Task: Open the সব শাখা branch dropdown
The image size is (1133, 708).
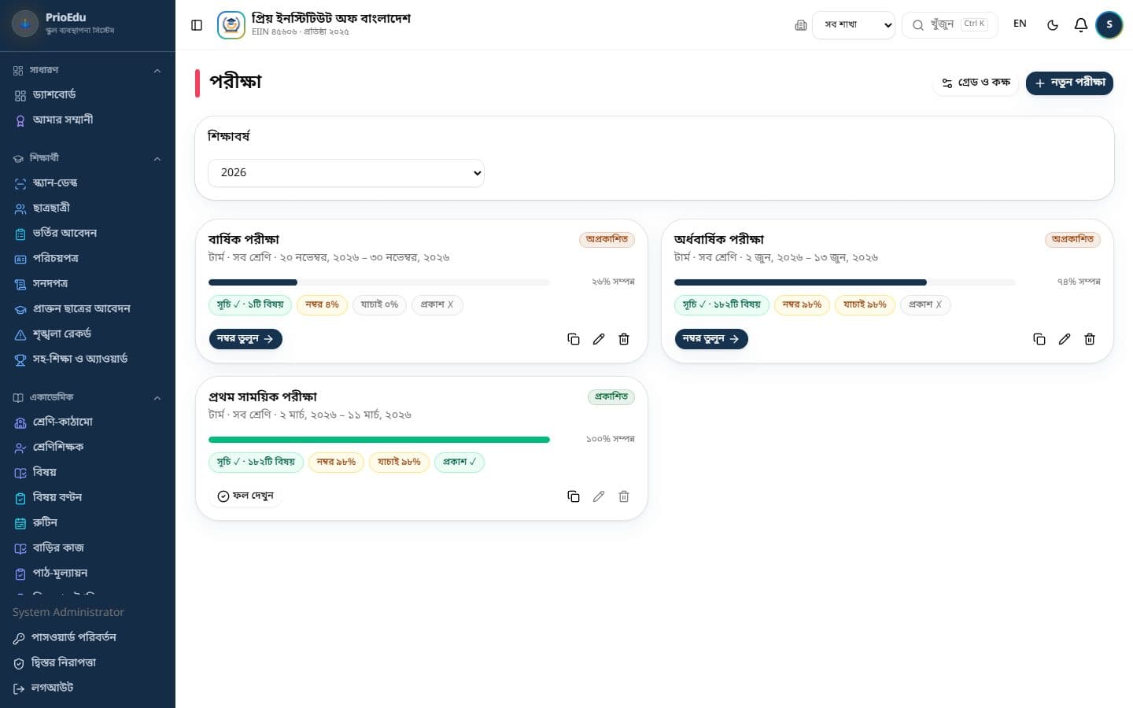Action: (854, 24)
